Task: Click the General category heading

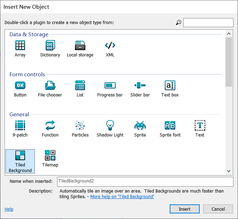Action: pyautogui.click(x=19, y=115)
